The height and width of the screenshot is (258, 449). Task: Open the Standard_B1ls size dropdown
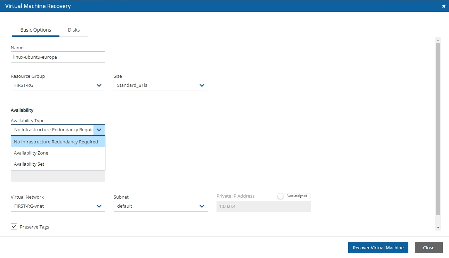pyautogui.click(x=156, y=85)
